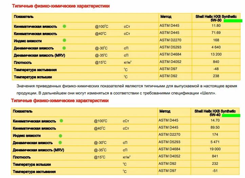245x178 pixels.
Task: Click unit "сСт" in the row with 71.69
Action: pos(127,34)
